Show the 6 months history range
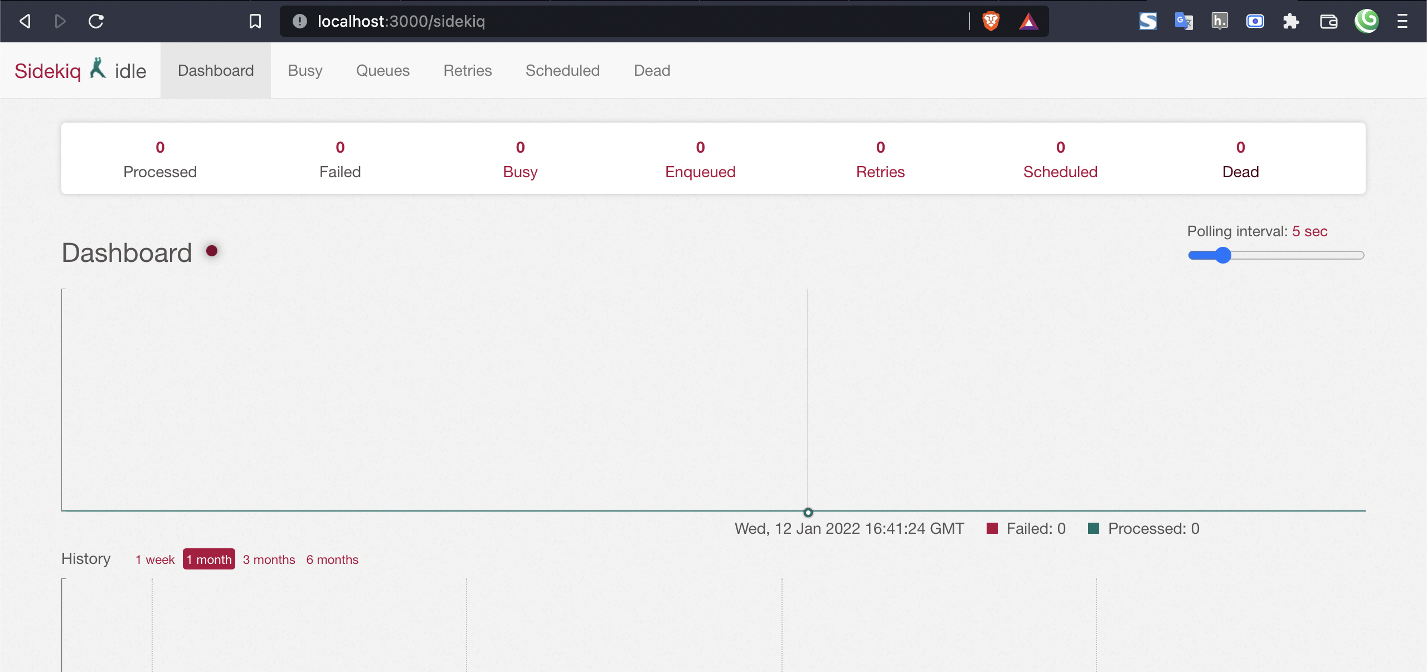Screen dimensions: 1427x672 click(332, 559)
